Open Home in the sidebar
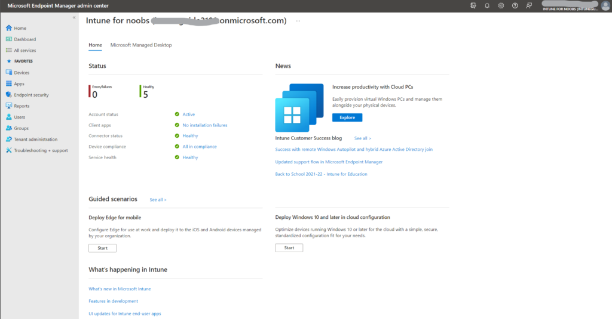Image resolution: width=612 pixels, height=319 pixels. (x=20, y=28)
